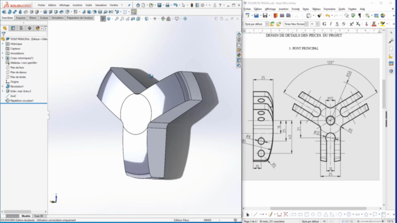Click the SolidWorks Undo arrow icon
This screenshot has height=223, width=397.
[x=175, y=5]
